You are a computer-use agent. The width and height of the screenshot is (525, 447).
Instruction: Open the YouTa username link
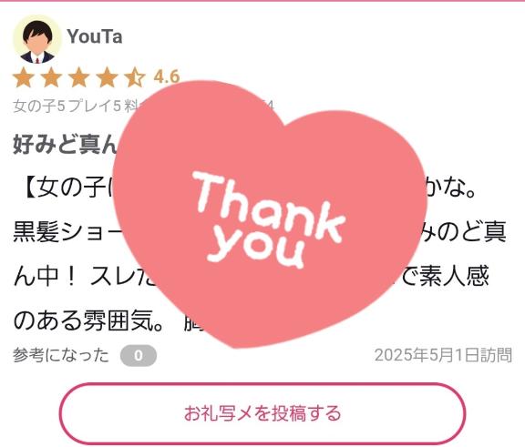pyautogui.click(x=95, y=36)
